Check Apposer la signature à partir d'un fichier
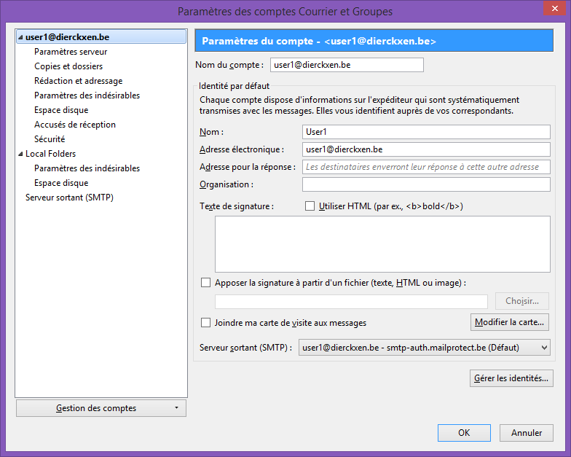 (205, 283)
